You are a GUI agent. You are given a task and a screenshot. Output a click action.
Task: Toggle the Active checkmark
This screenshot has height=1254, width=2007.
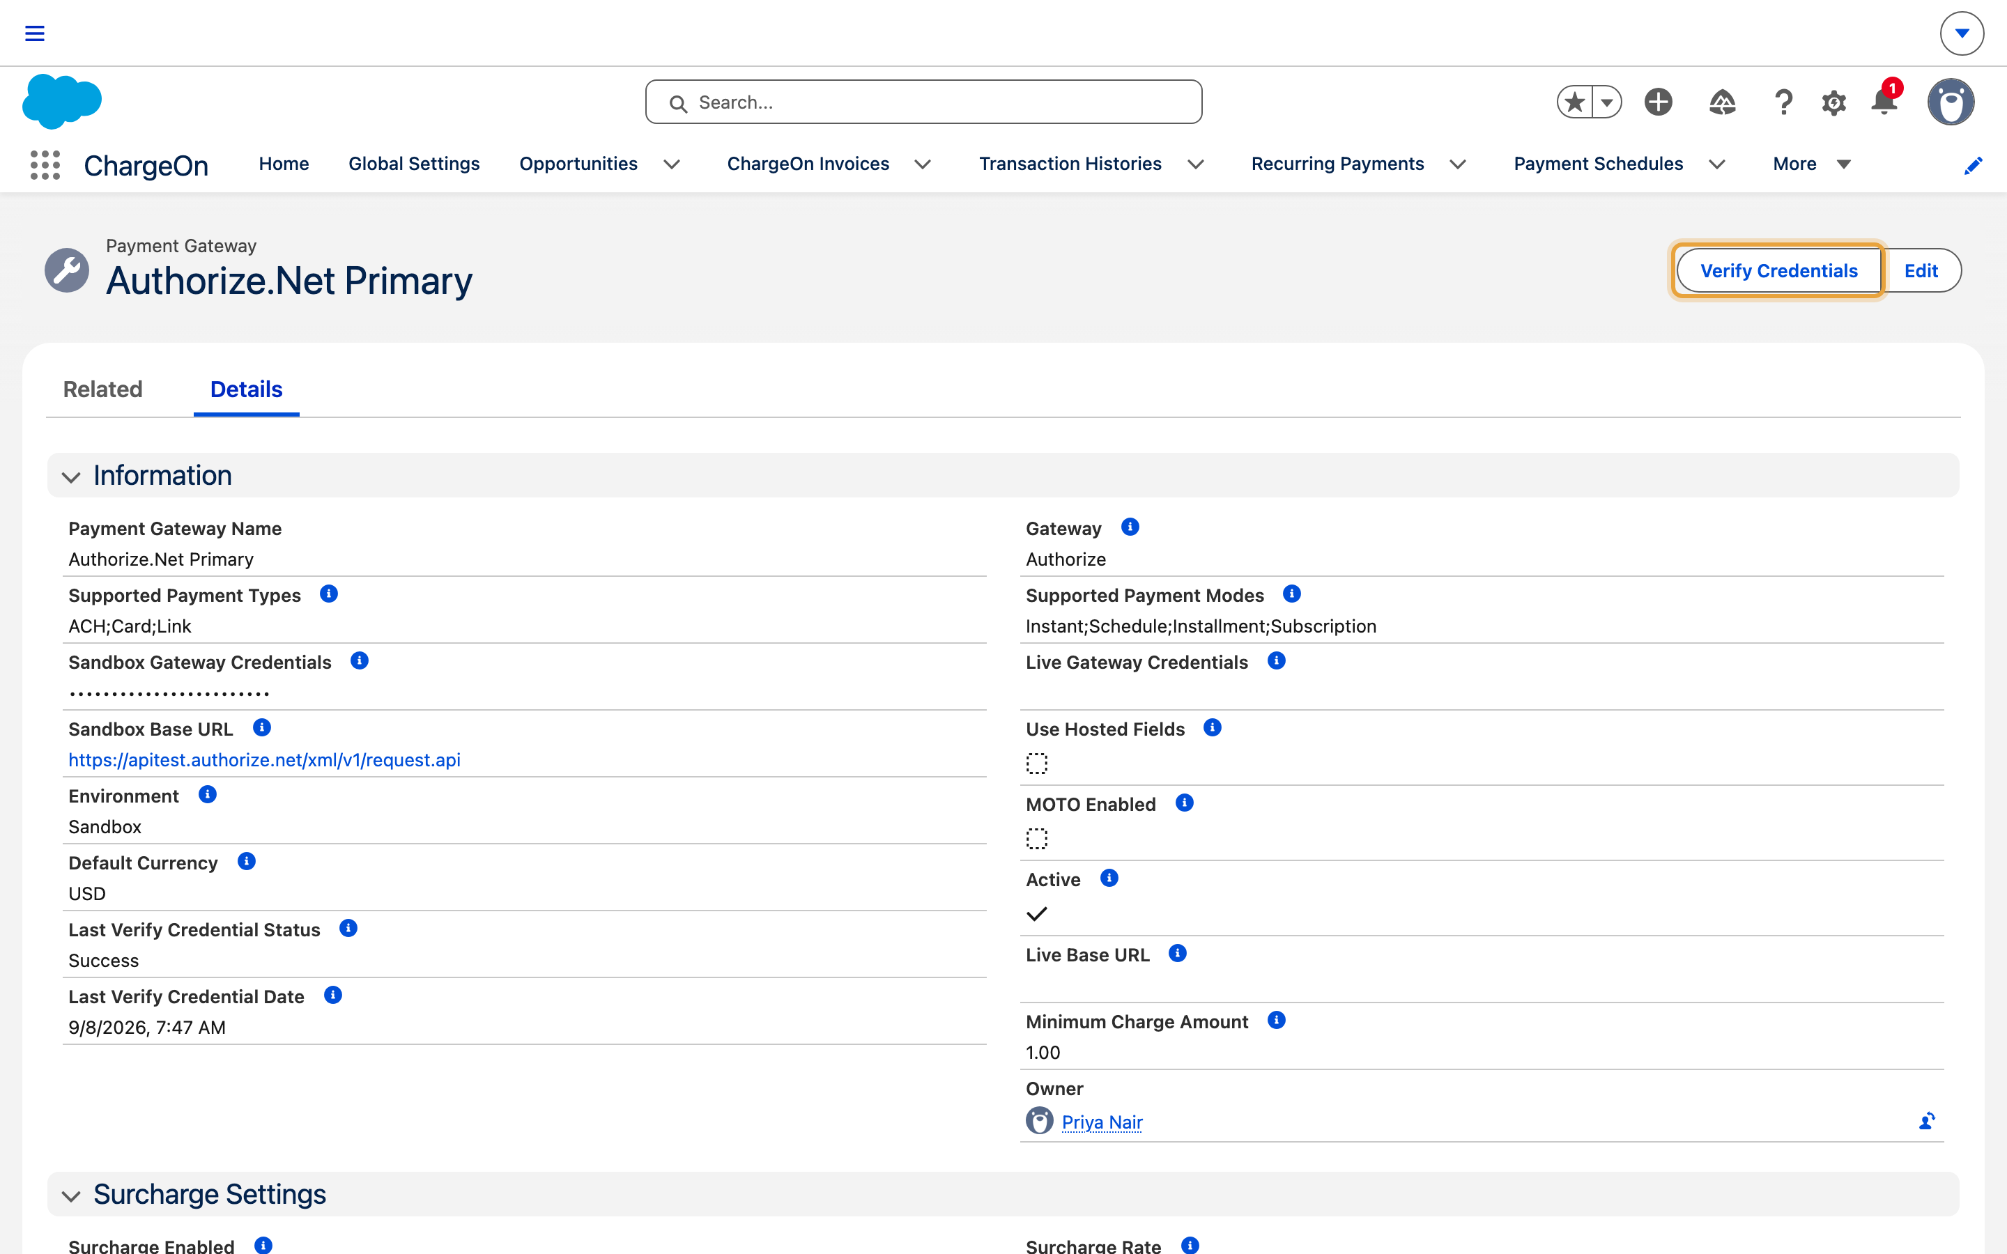pos(1037,914)
